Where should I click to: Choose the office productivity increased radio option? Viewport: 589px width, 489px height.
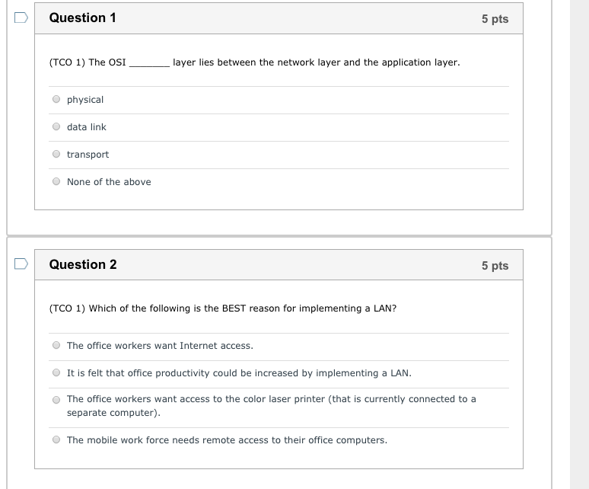tap(56, 373)
